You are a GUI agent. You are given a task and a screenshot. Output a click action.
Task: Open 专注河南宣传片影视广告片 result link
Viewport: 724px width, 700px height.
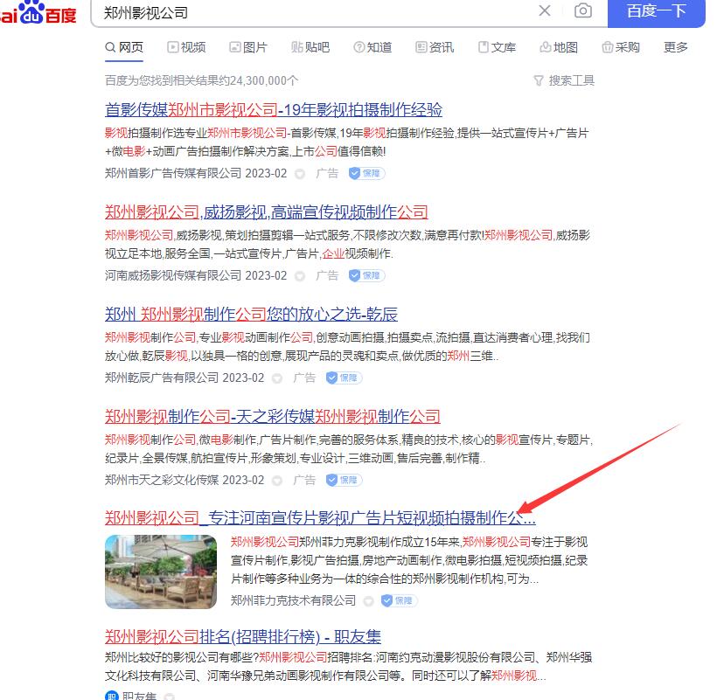point(320,517)
